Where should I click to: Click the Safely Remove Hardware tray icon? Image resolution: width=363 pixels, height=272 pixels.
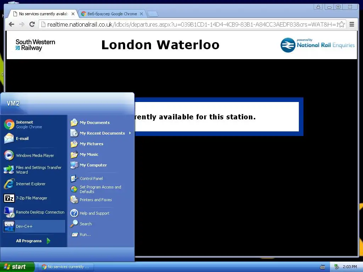337,267
